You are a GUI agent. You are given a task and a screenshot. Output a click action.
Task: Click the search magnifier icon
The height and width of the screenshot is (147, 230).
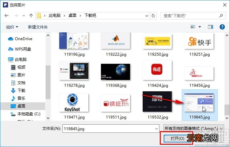[221, 16]
